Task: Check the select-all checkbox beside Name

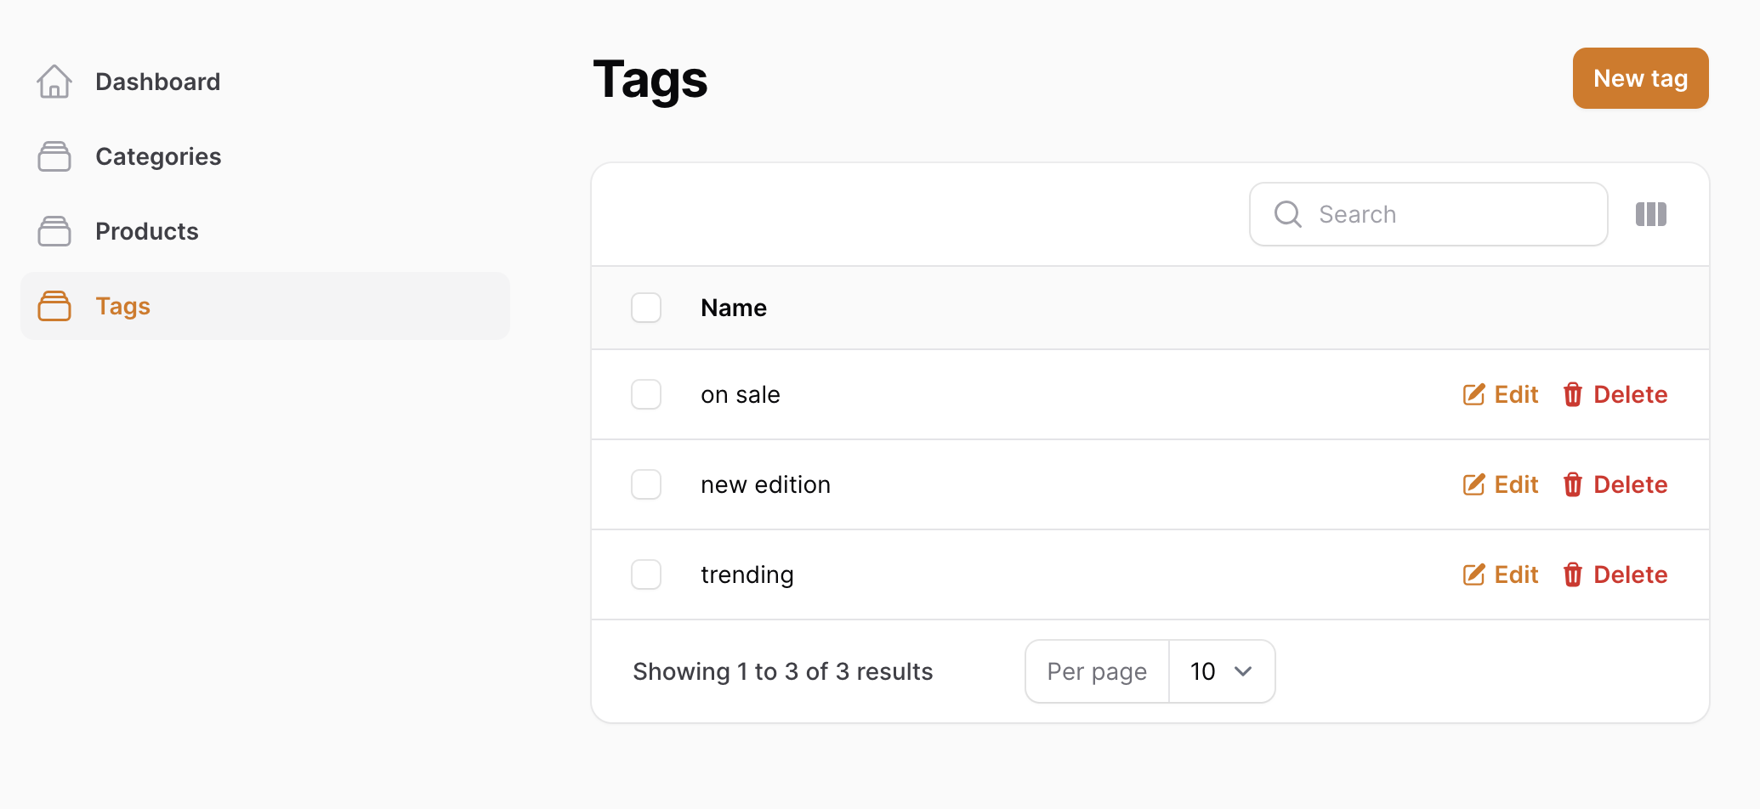Action: coord(646,308)
